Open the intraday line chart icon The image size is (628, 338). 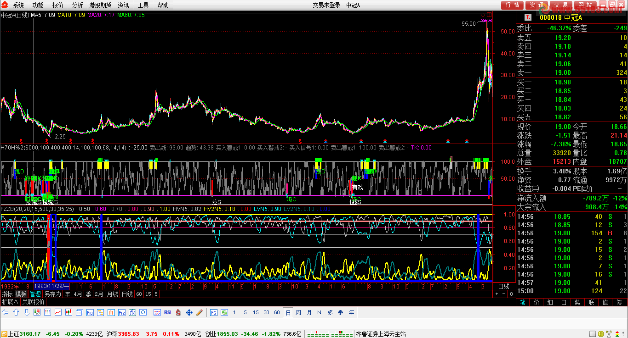point(58,312)
